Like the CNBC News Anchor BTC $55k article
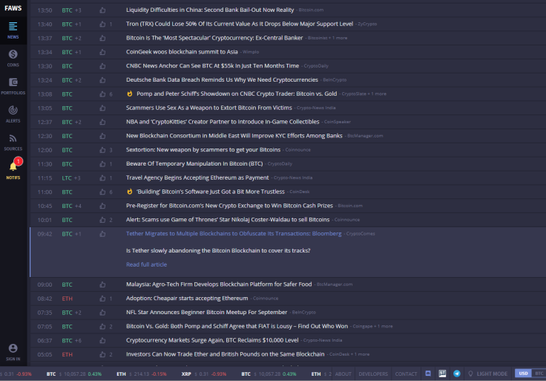Viewport: 546px width, 381px height. tap(102, 66)
